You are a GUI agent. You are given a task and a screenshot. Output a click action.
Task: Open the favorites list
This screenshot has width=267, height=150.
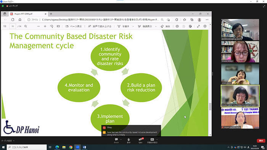pyautogui.click(x=185, y=20)
